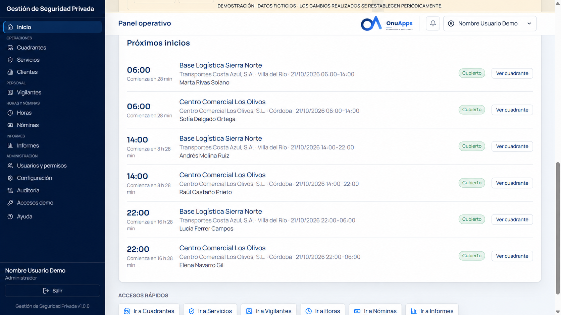The height and width of the screenshot is (315, 561).
Task: Click the Ayuda question mark icon
Action: tap(10, 216)
